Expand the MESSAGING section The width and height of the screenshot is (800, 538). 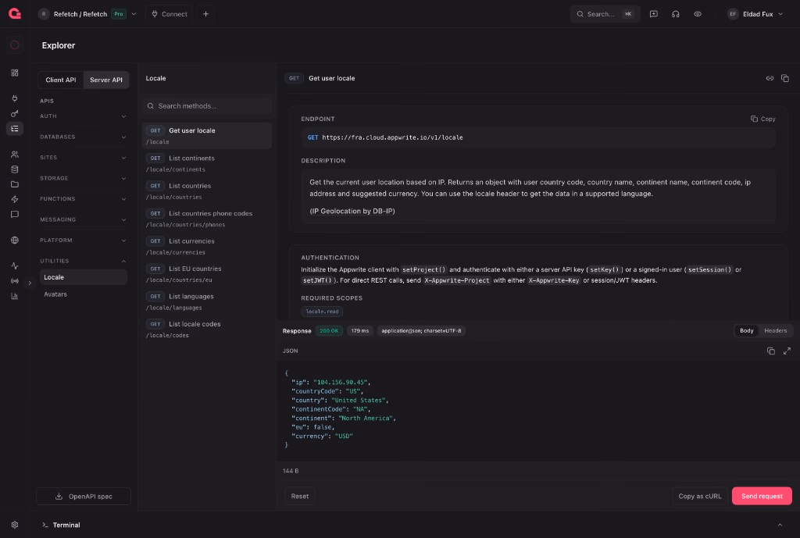[x=83, y=219]
